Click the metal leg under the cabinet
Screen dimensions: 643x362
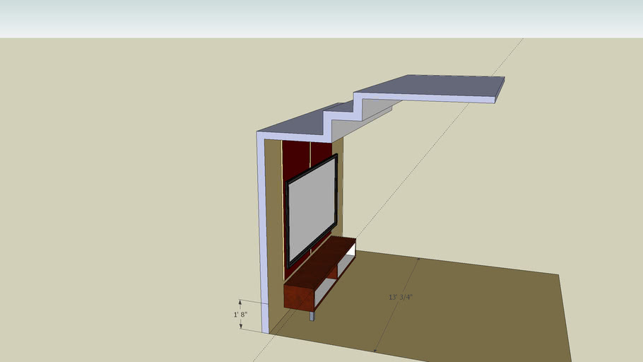312,315
